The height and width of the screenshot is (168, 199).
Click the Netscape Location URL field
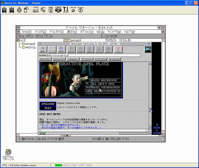pyautogui.click(x=94, y=55)
